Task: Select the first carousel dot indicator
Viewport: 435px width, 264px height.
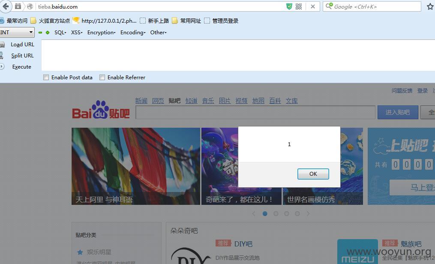Action: 265,213
